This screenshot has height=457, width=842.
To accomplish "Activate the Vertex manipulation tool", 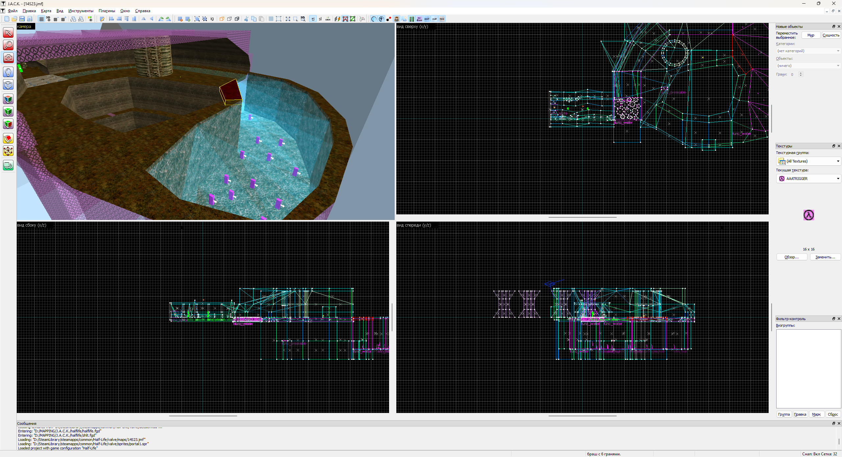I will click(8, 151).
